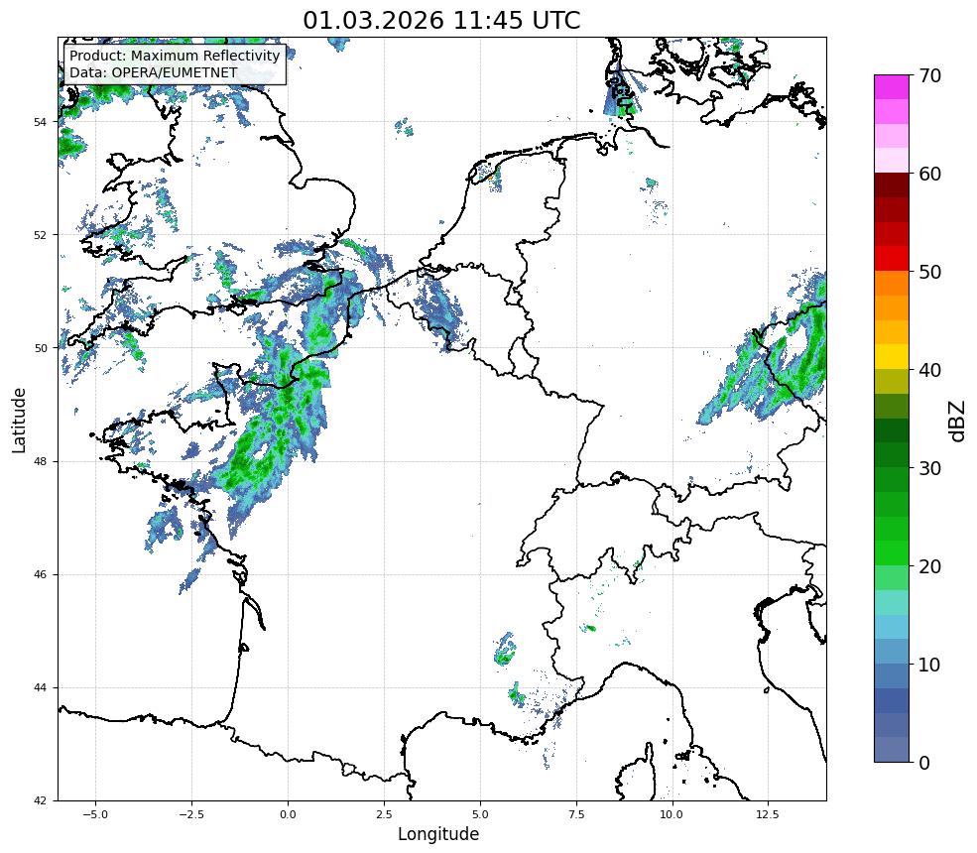Click the colorbar tick label 10
Viewport: 977px width, 853px height.
click(x=929, y=665)
